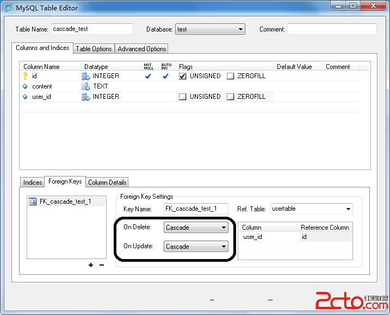Toggle NOT NULL check for id column
The width and height of the screenshot is (390, 315).
[148, 76]
